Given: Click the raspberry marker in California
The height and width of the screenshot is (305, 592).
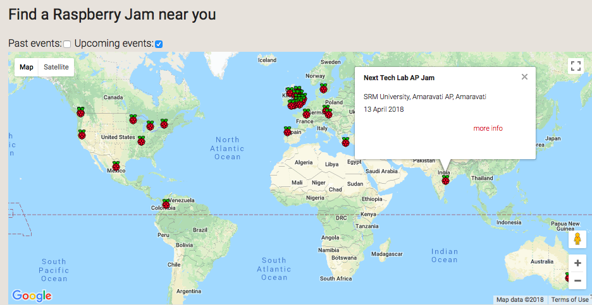Looking at the screenshot, I should pos(82,135).
